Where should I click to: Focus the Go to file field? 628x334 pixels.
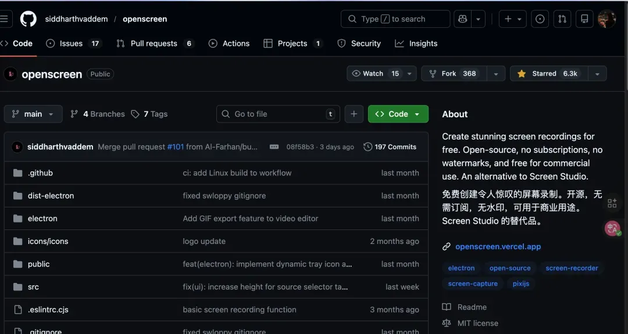pos(278,114)
